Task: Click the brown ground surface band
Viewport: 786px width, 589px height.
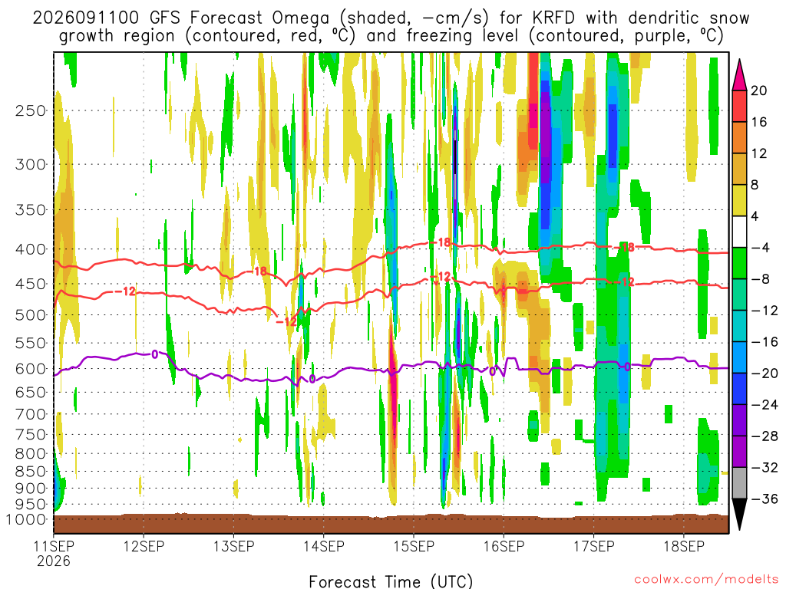Action: click(x=391, y=524)
